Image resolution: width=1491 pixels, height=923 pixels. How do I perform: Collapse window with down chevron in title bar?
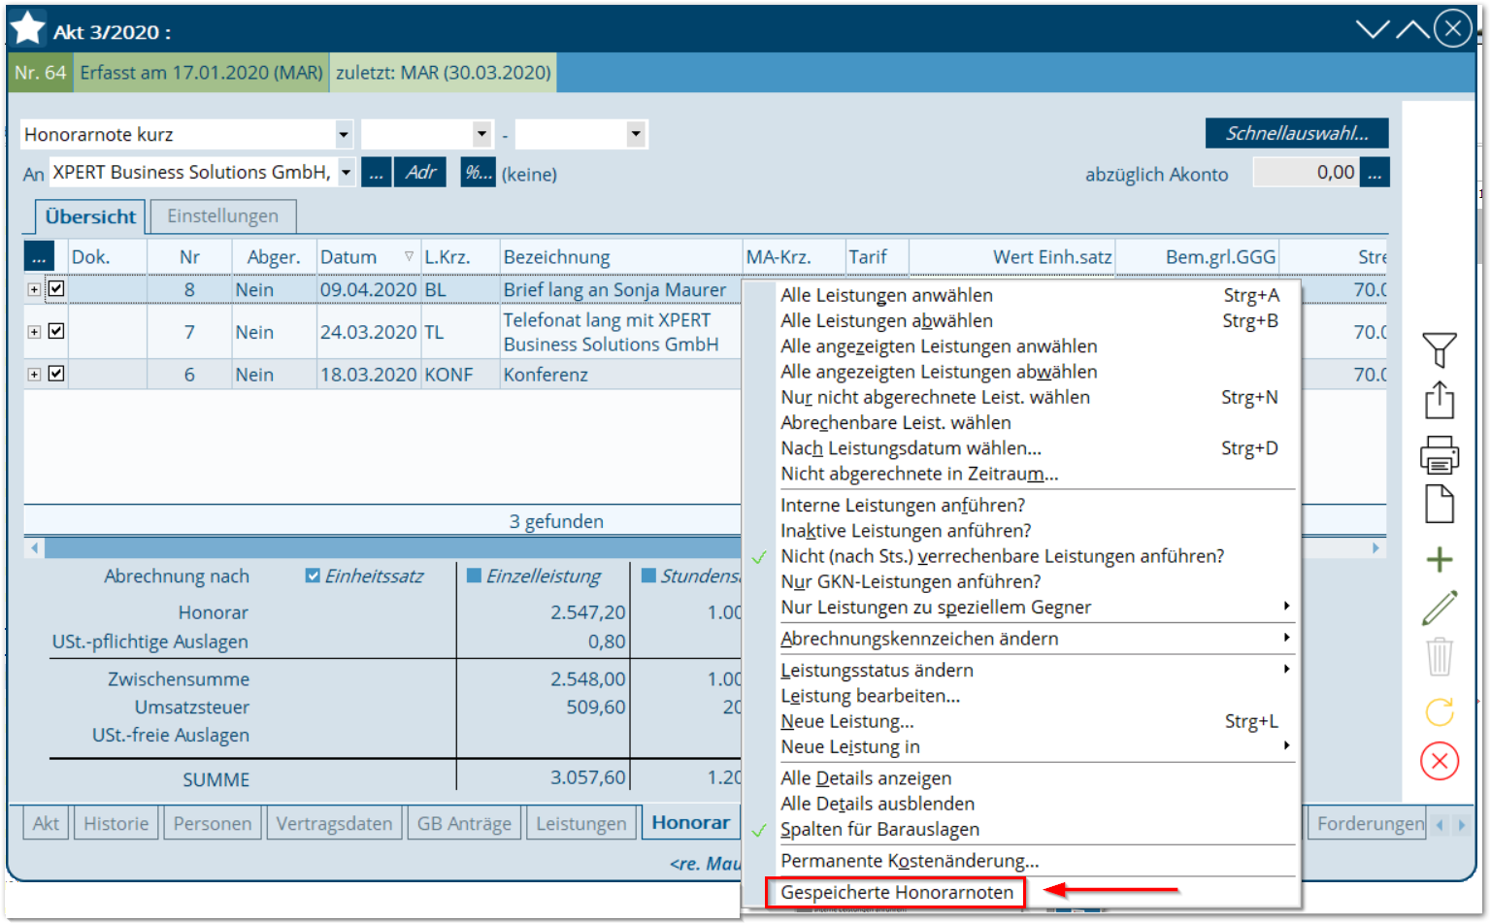pyautogui.click(x=1373, y=29)
